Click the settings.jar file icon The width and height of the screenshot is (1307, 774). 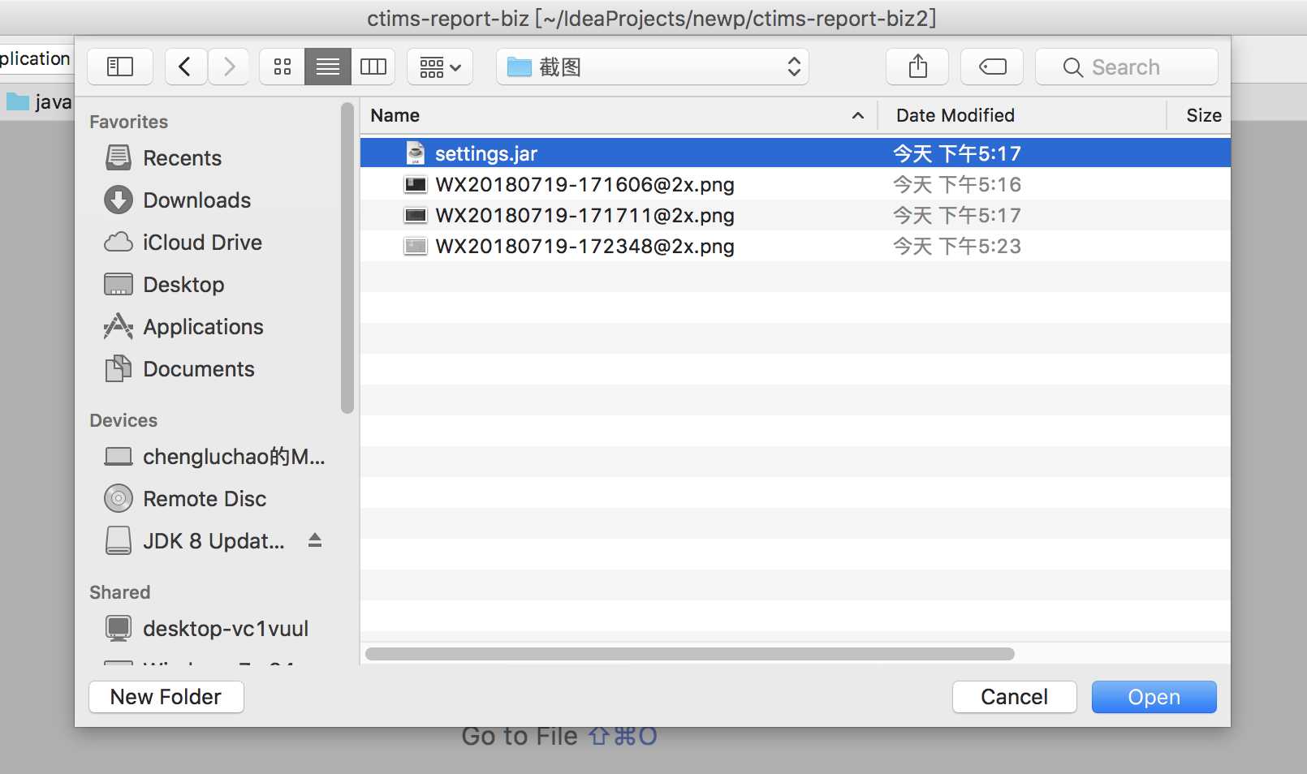pyautogui.click(x=416, y=153)
